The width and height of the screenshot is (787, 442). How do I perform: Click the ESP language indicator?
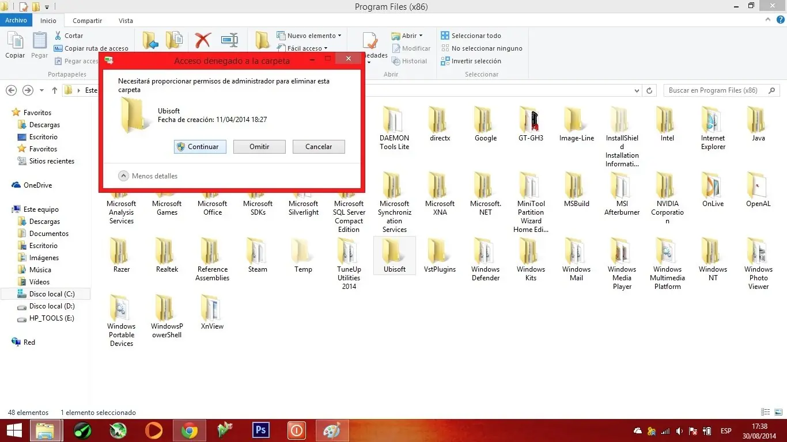(726, 431)
